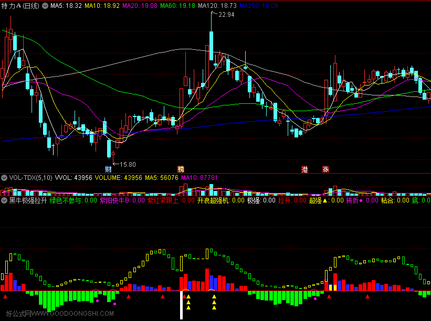431x321 pixels.
Task: Select the MA250: 19.08 legend
Action: point(259,6)
